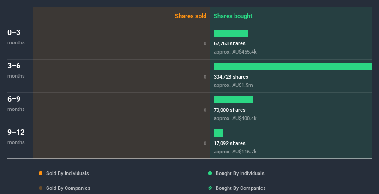Click the striped Sold By Companies legend icon
379x194 pixels.
point(41,188)
